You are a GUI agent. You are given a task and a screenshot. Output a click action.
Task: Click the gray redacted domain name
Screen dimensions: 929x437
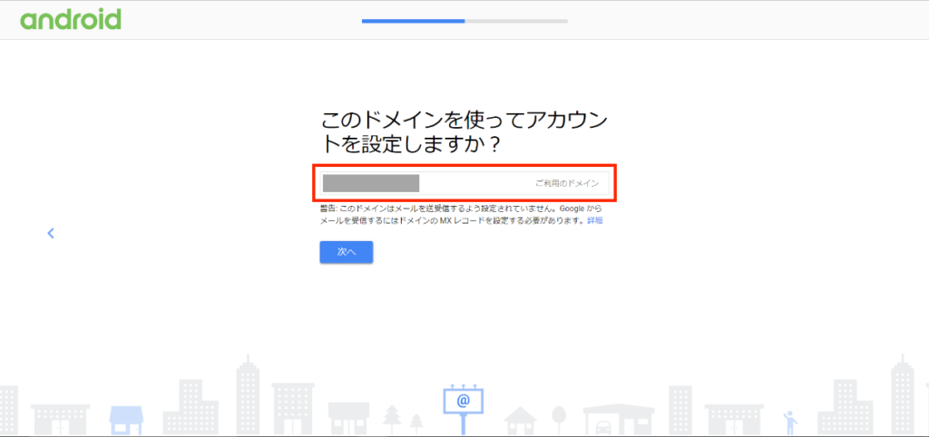(x=370, y=183)
